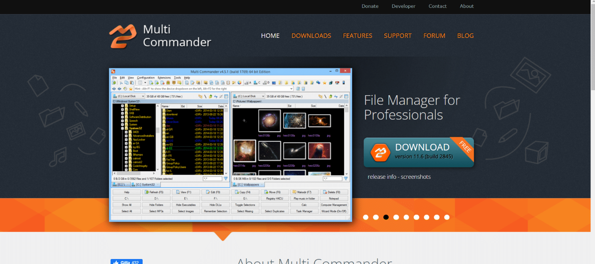This screenshot has height=264, width=595.
Task: Click the Hide Executables button
Action: pos(186,205)
